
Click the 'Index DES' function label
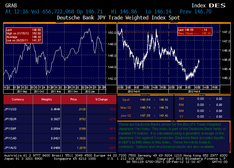209,5
